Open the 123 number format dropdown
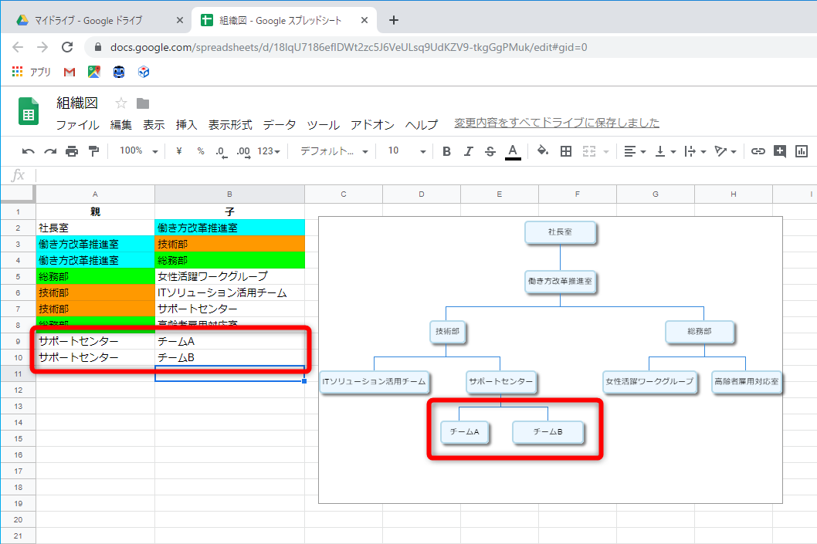The image size is (817, 544). [x=269, y=151]
